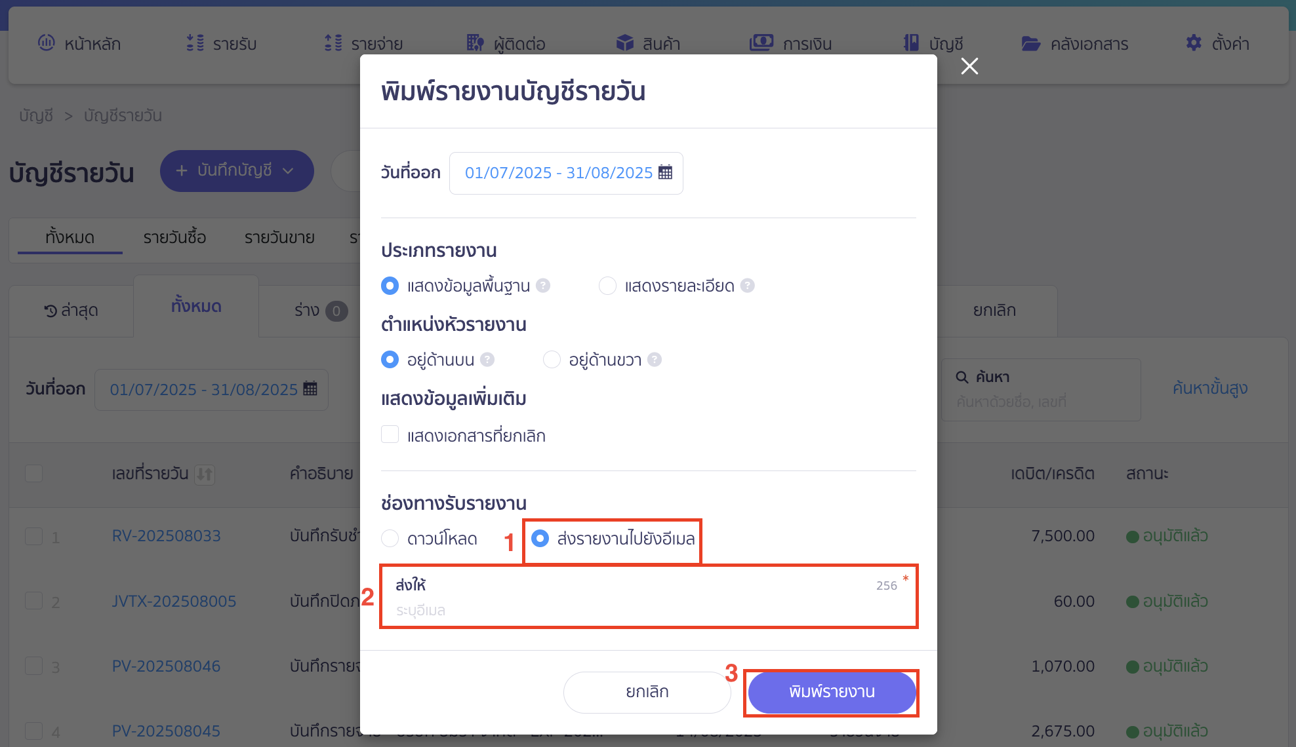Click the settings gear icon ตั้งค่า
1296x747 pixels.
(1194, 43)
